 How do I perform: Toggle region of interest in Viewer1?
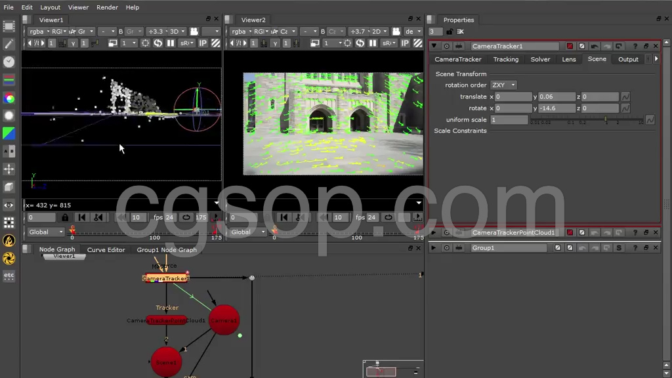[145, 43]
